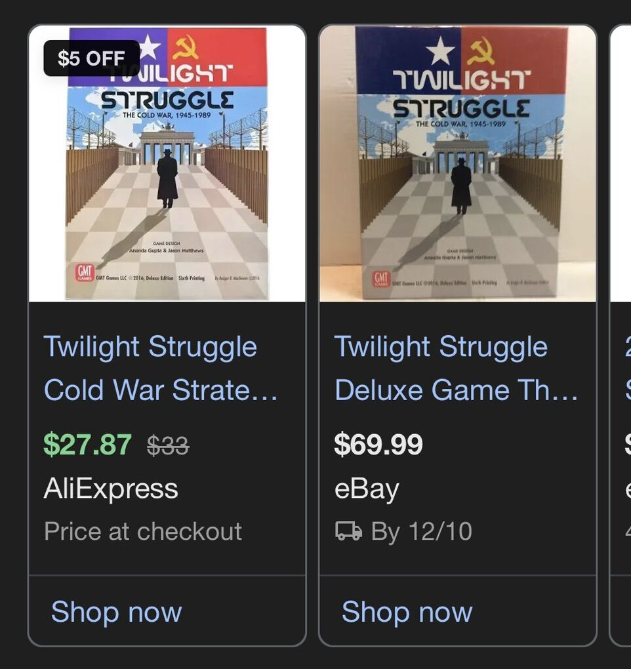
Task: Open the partially visible third product card
Action: 621,328
